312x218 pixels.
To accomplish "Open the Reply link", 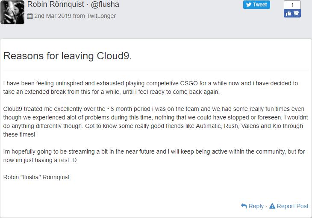I will [256, 206].
